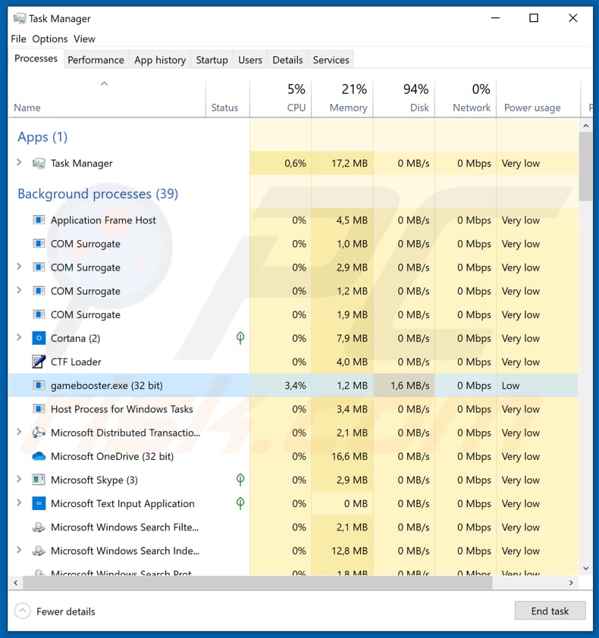Click the Apps (1) group heading
The image size is (599, 638).
point(42,137)
